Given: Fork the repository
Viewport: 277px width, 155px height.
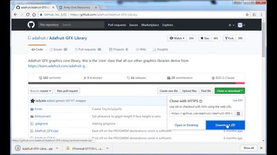Looking at the screenshot, I should coord(229,38).
